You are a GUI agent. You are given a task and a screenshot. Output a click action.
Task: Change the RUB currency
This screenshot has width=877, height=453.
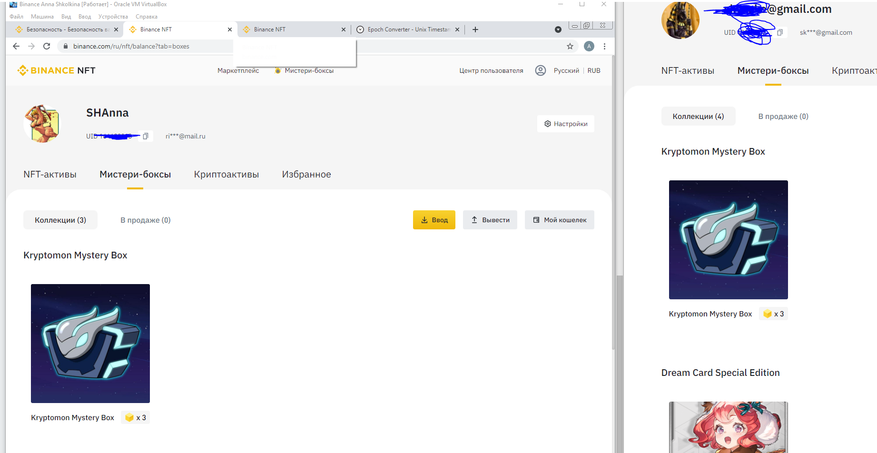click(594, 70)
